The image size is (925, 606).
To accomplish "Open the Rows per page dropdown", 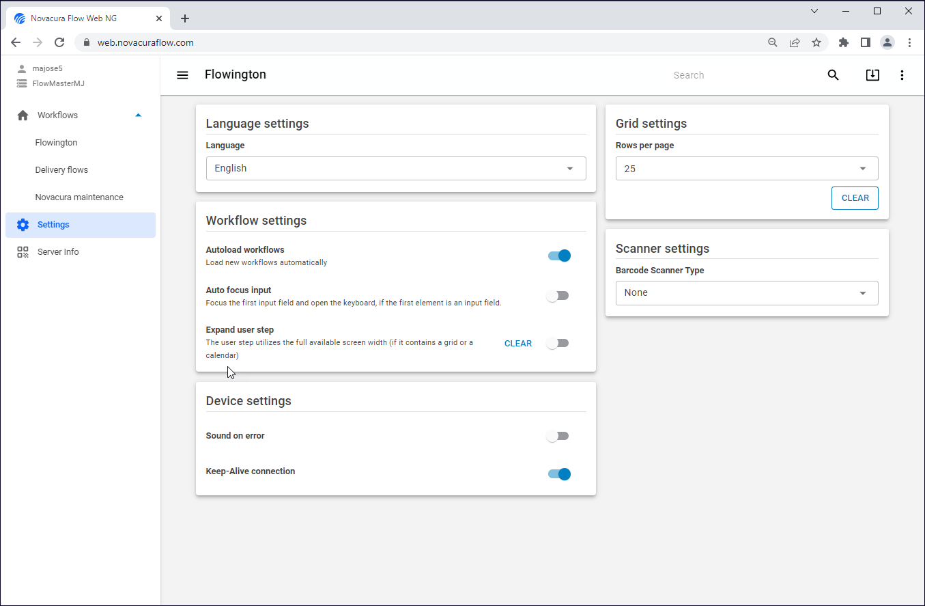I will pos(747,169).
